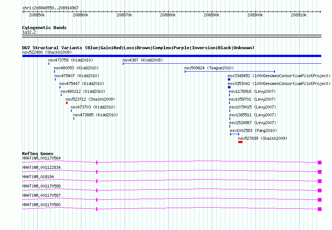
Task: Select the magenta end exon of HHAT|NM_001170588
Action: coord(320,190)
